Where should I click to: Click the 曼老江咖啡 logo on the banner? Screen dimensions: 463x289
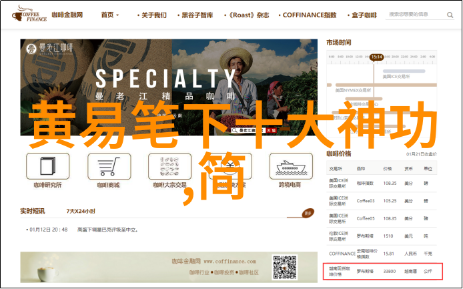click(49, 49)
